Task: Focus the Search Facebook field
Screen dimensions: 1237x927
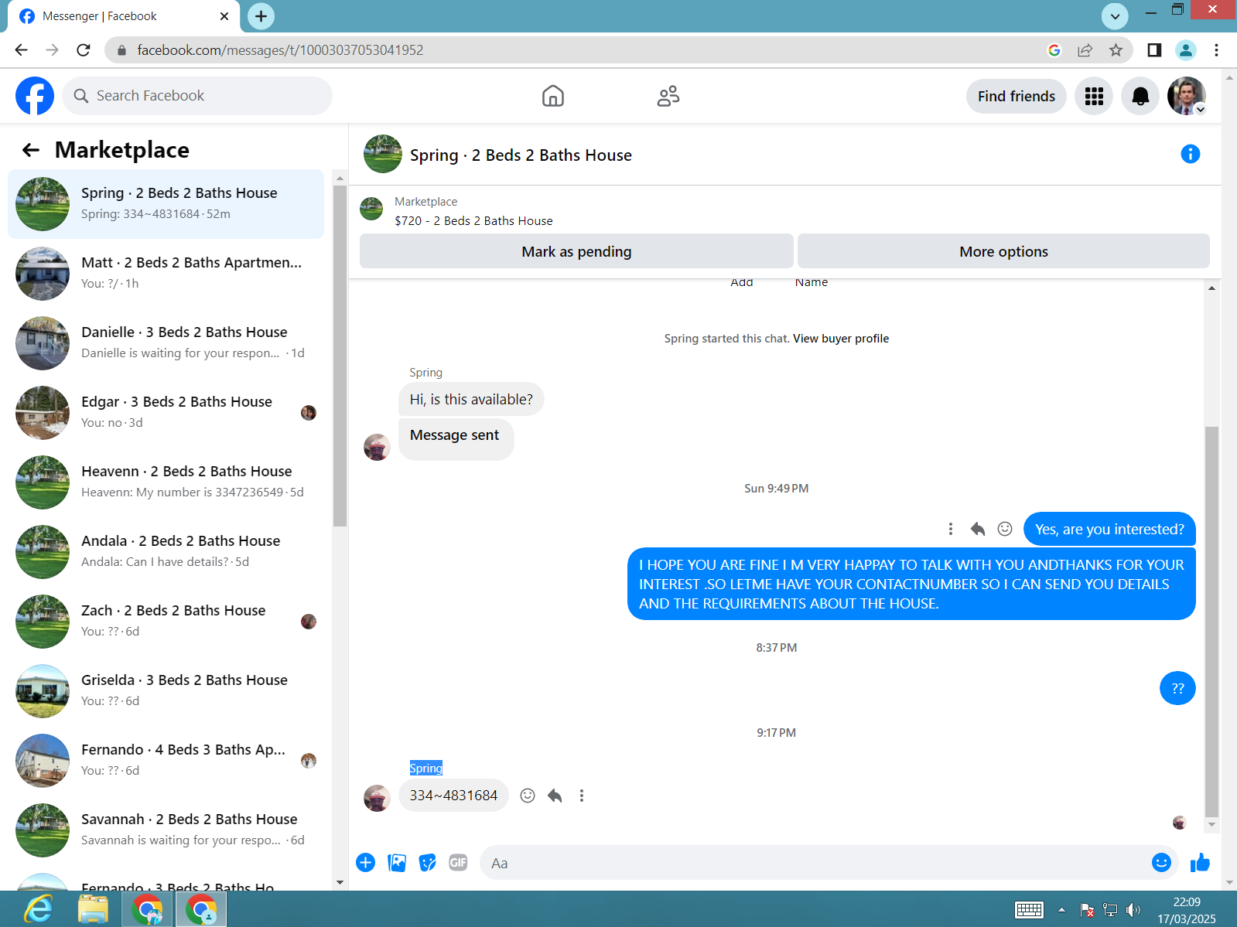Action: (x=197, y=96)
